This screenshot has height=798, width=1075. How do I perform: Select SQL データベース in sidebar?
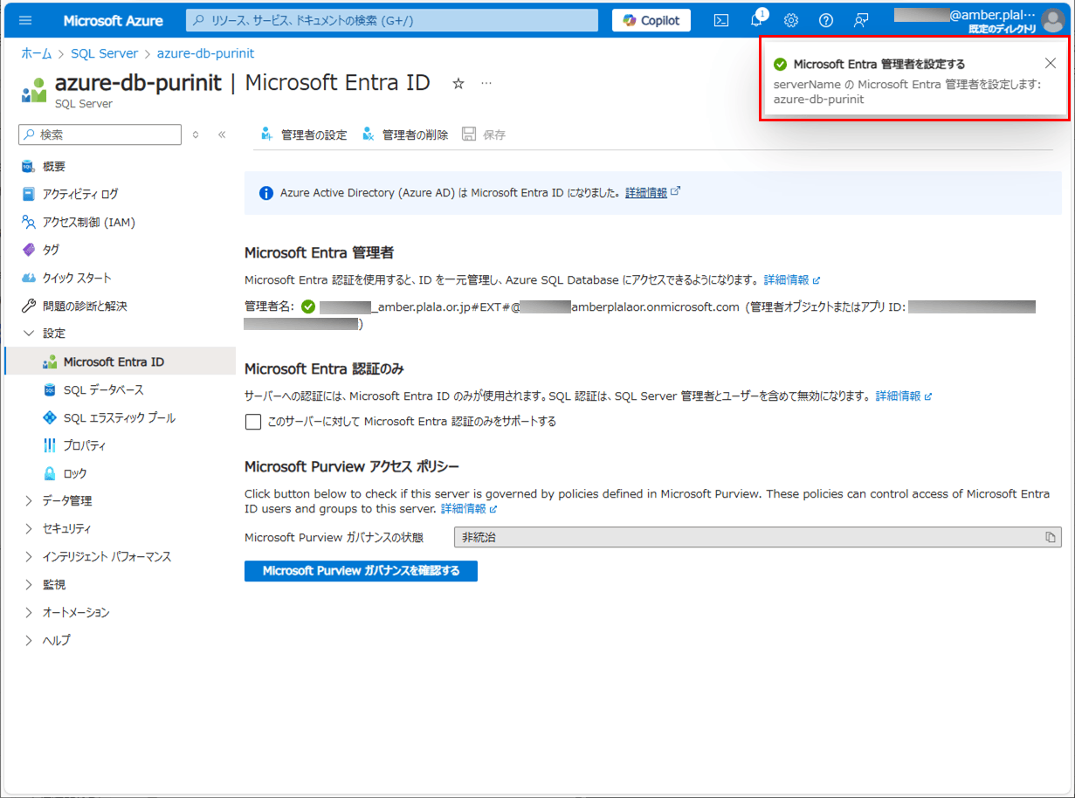[103, 389]
